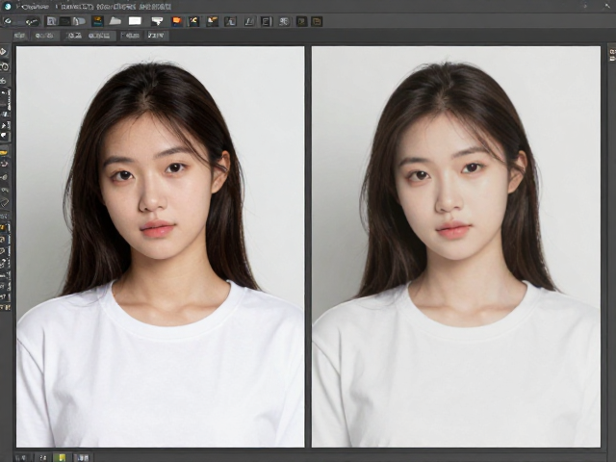
Task: Click the yellow spark icon on dark square
Action: (x=194, y=21)
